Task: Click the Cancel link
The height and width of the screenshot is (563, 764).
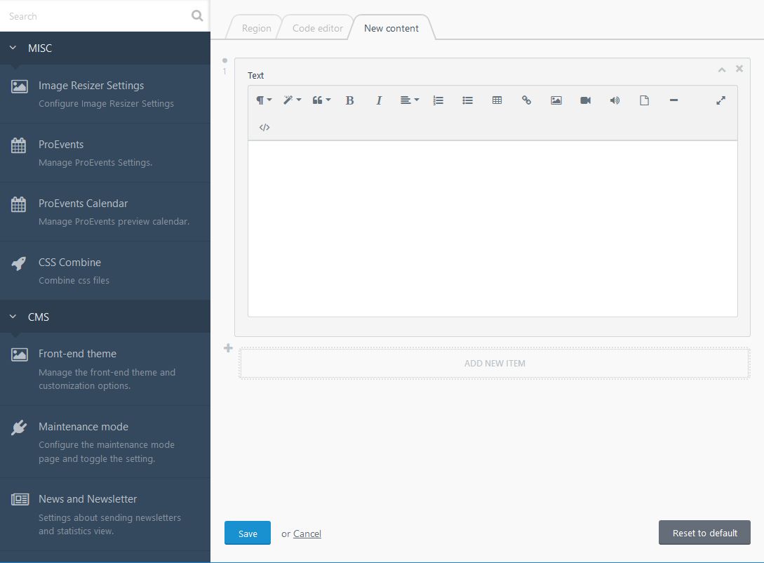Action: tap(307, 534)
